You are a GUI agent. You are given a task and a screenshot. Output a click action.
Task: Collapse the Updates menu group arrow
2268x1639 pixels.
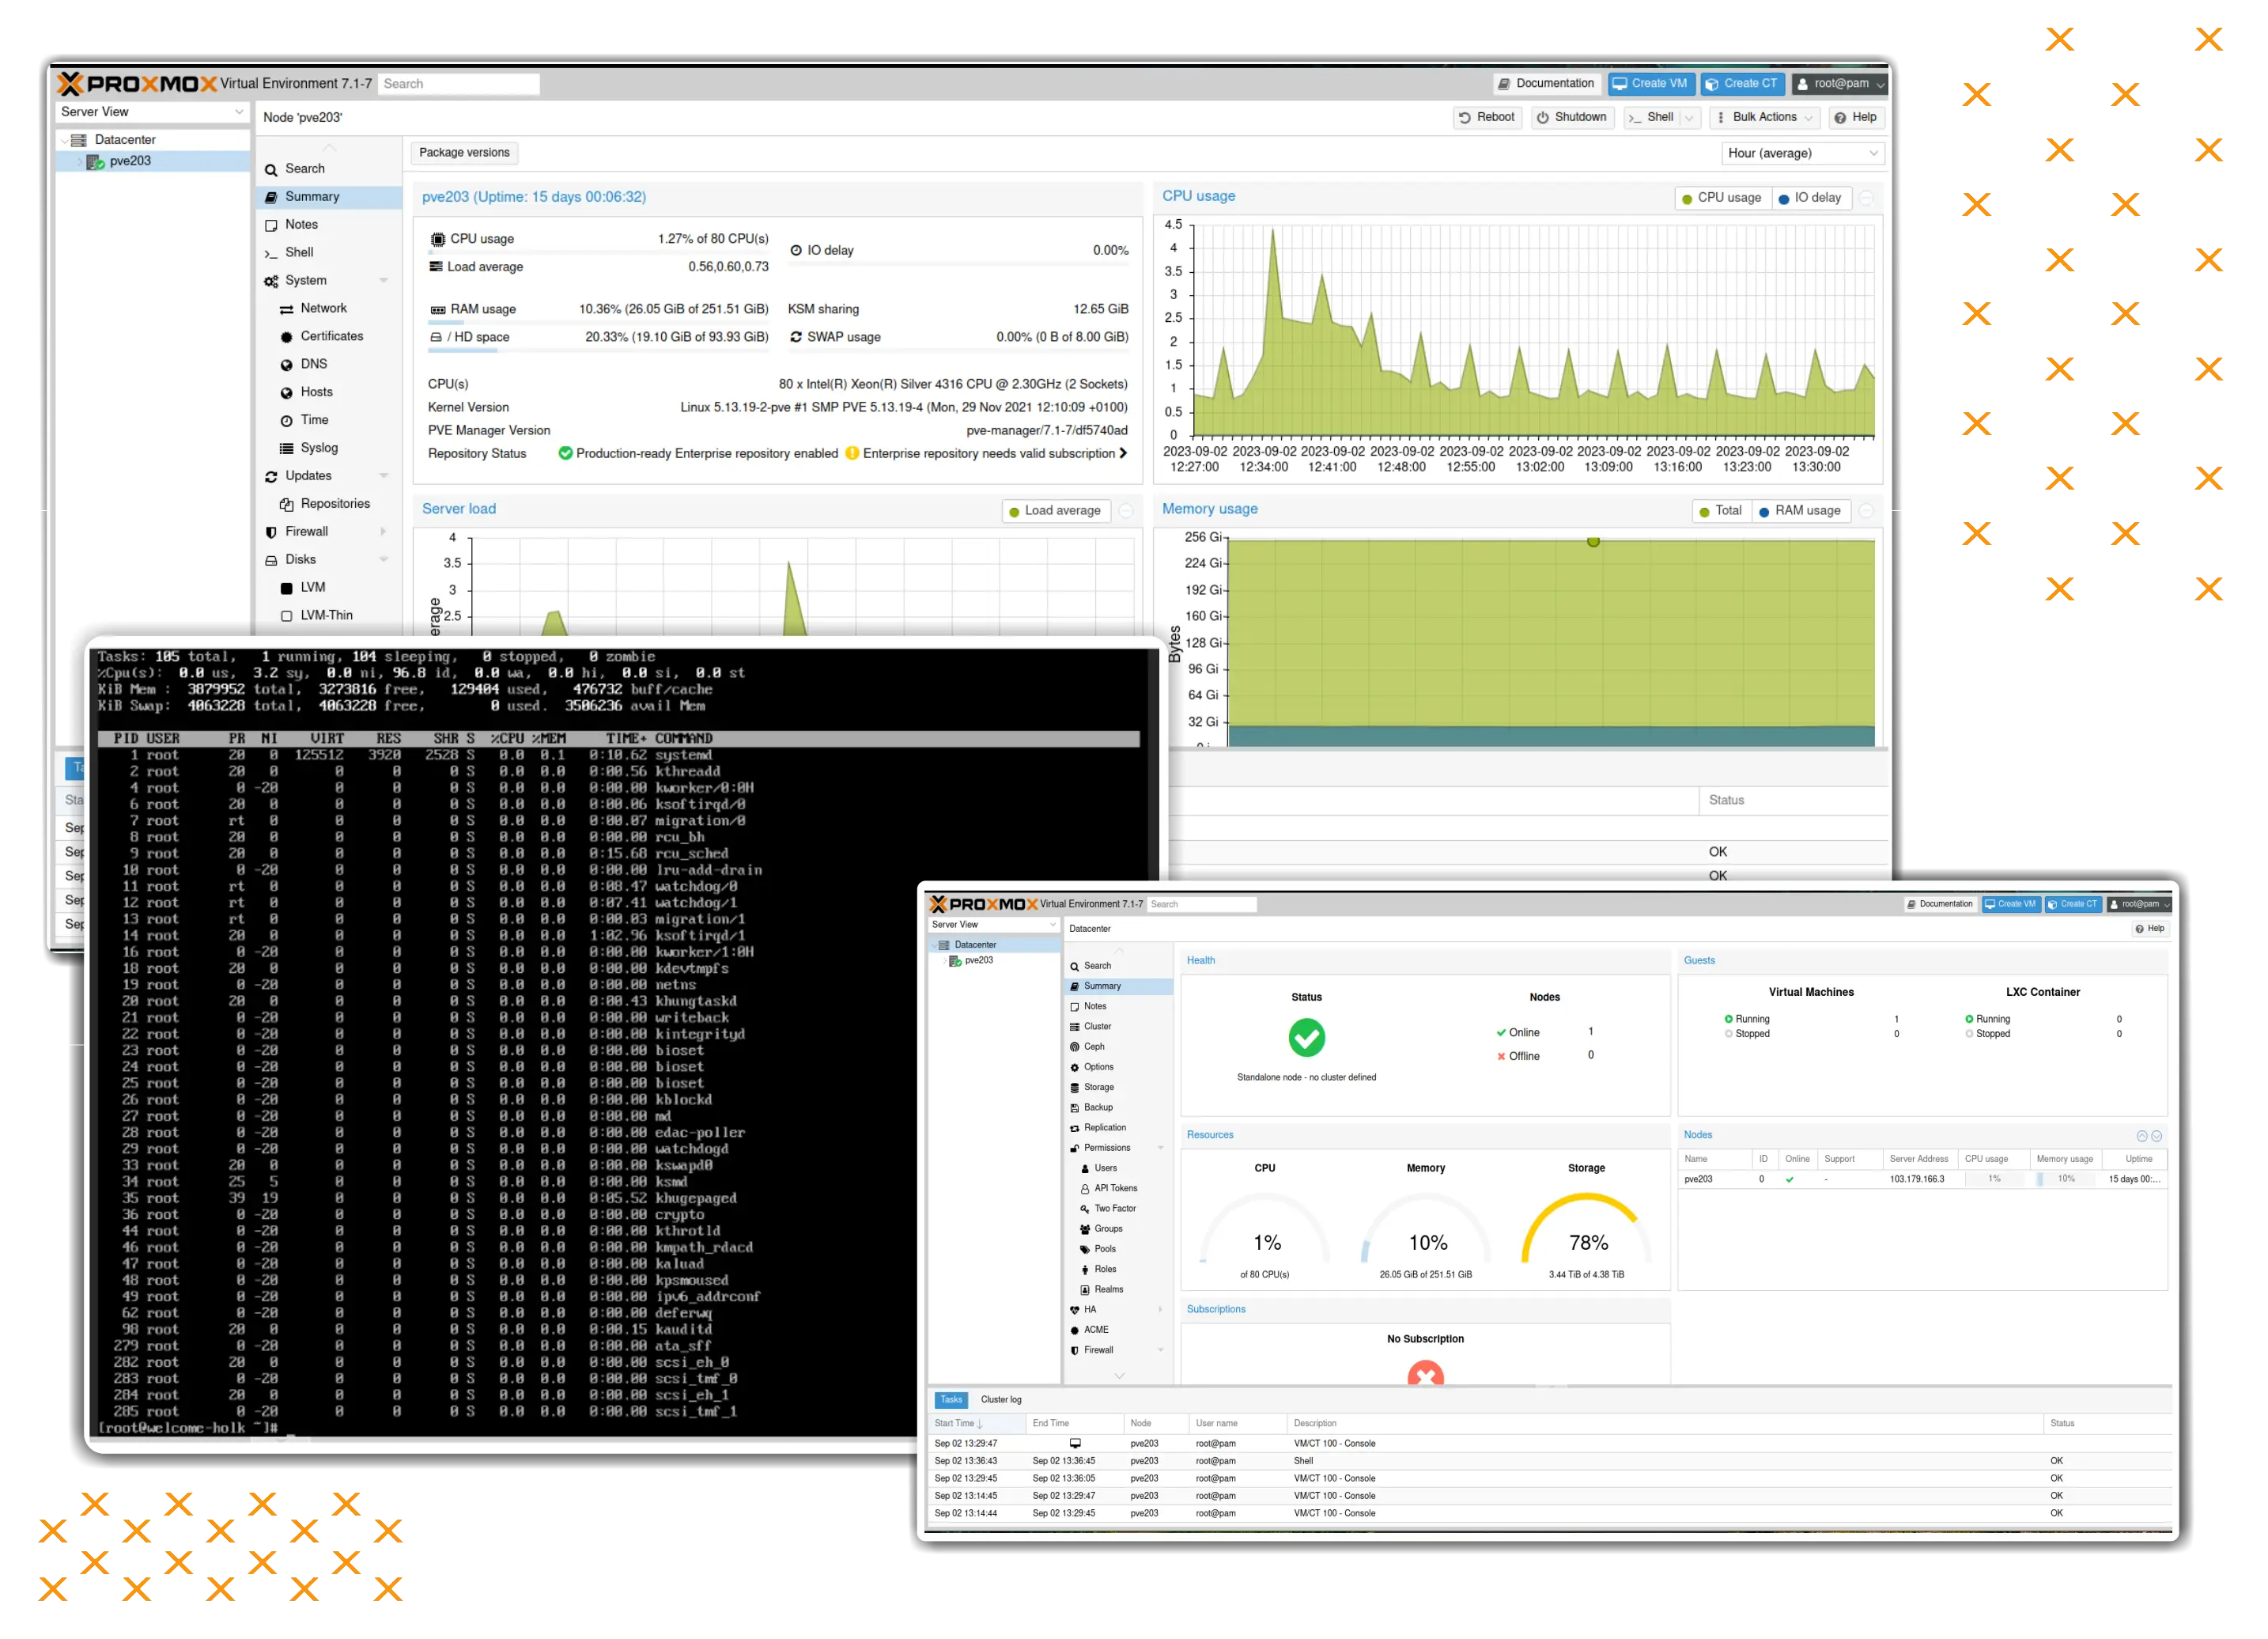383,477
